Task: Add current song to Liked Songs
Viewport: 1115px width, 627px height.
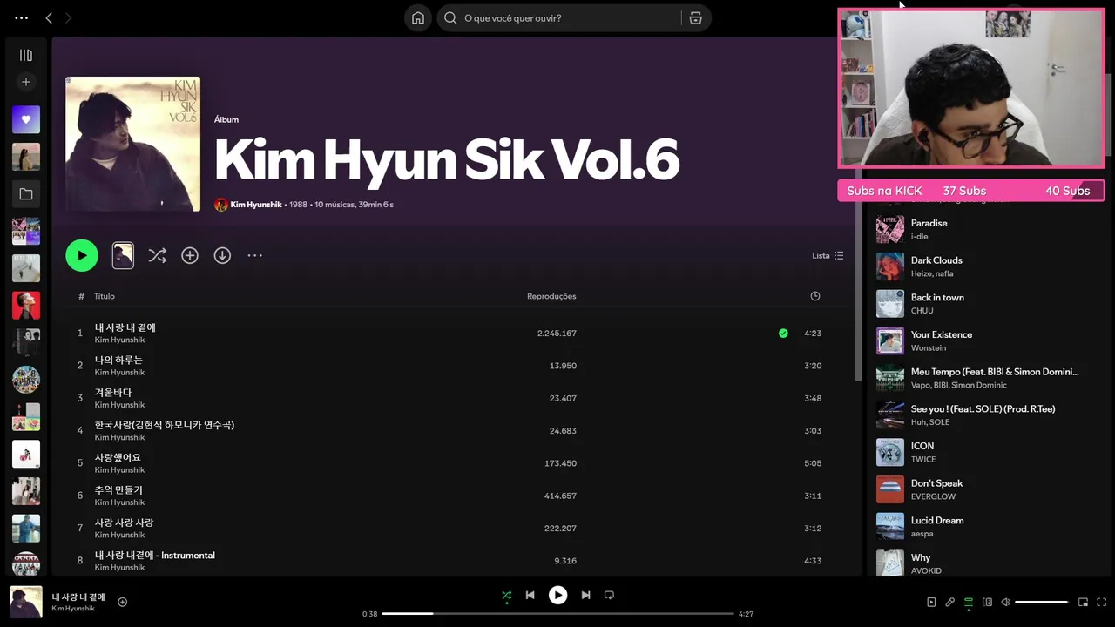Action: [123, 602]
